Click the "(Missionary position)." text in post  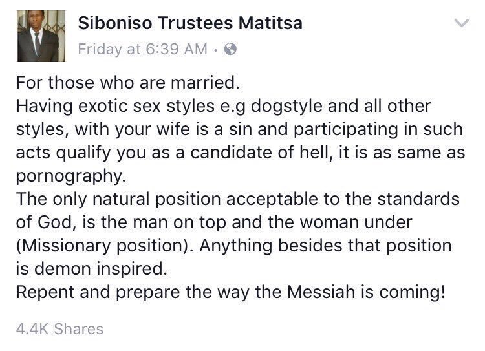click(105, 246)
